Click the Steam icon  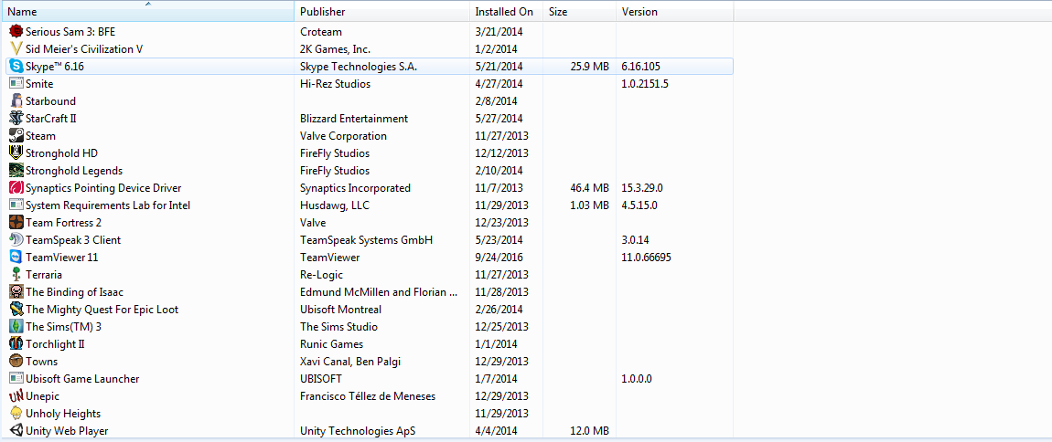click(x=16, y=136)
